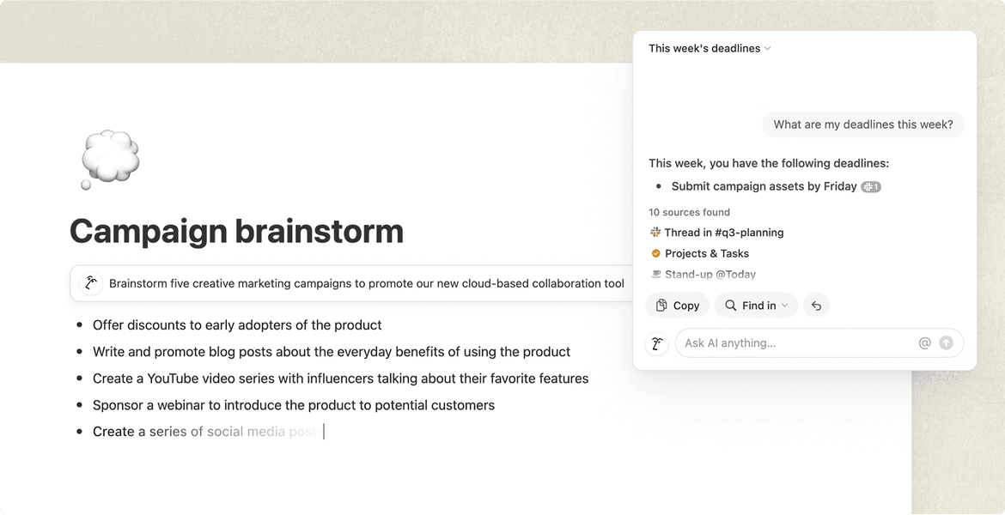Image resolution: width=1005 pixels, height=515 pixels.
Task: Click the AI avatar beside the Ask AI field
Action: (x=656, y=343)
